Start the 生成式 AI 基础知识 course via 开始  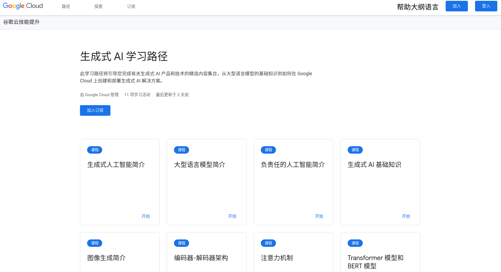pos(406,216)
